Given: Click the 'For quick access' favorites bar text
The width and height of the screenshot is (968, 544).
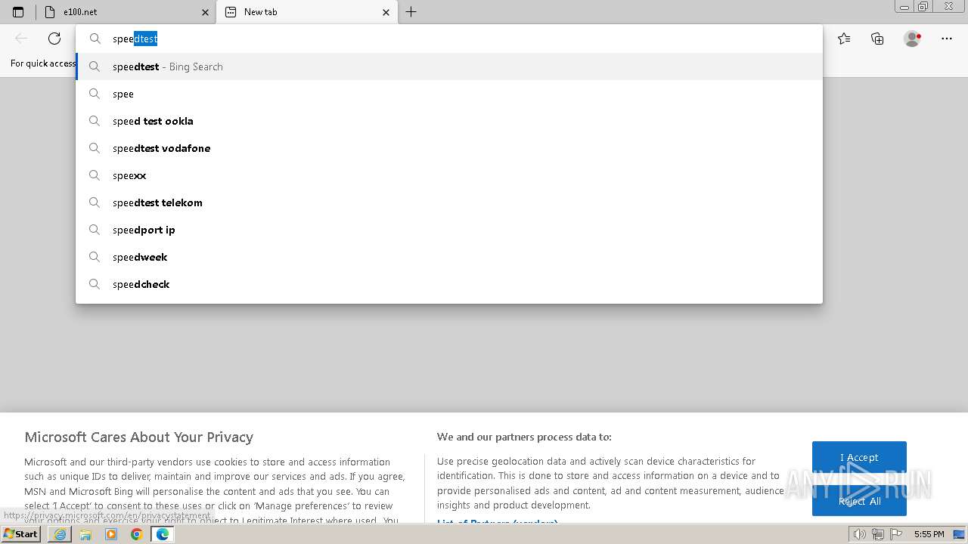Looking at the screenshot, I should point(43,63).
